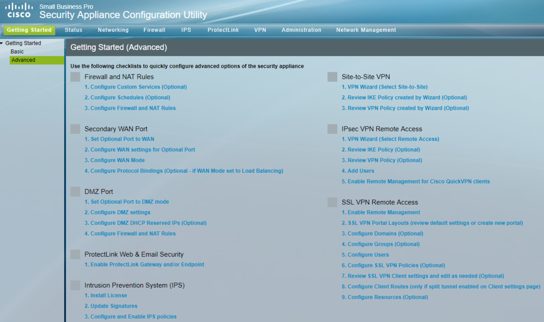Image resolution: width=544 pixels, height=322 pixels.
Task: Click Set Optional Port to DMZ mode
Action: point(127,202)
